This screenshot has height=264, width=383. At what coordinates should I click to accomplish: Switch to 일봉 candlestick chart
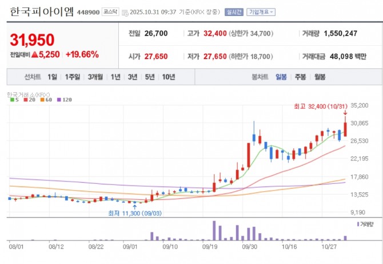[281, 77]
